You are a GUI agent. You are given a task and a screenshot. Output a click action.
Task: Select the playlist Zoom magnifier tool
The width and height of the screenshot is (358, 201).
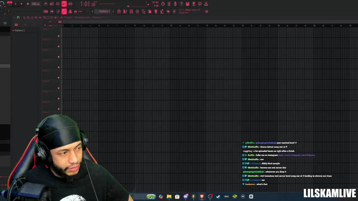coord(52,18)
